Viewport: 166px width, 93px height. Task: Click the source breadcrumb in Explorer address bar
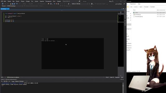(136, 7)
